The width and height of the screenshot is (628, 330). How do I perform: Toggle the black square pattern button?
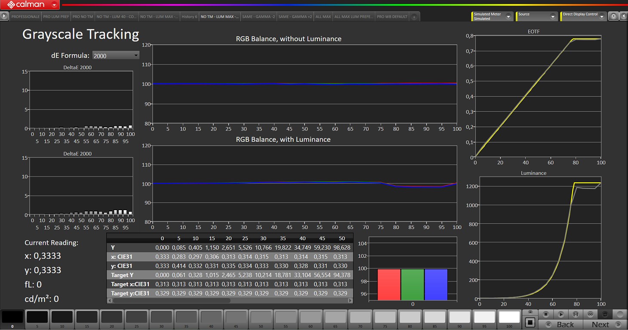(530, 322)
